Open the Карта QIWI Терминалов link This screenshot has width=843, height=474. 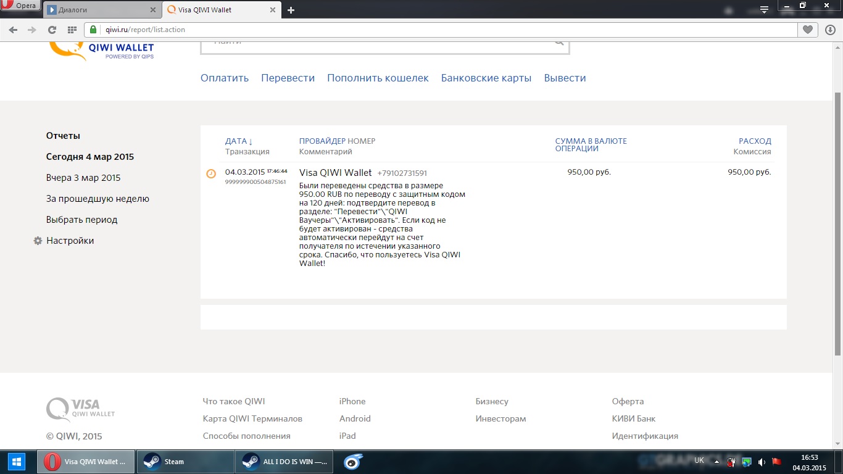(x=252, y=418)
